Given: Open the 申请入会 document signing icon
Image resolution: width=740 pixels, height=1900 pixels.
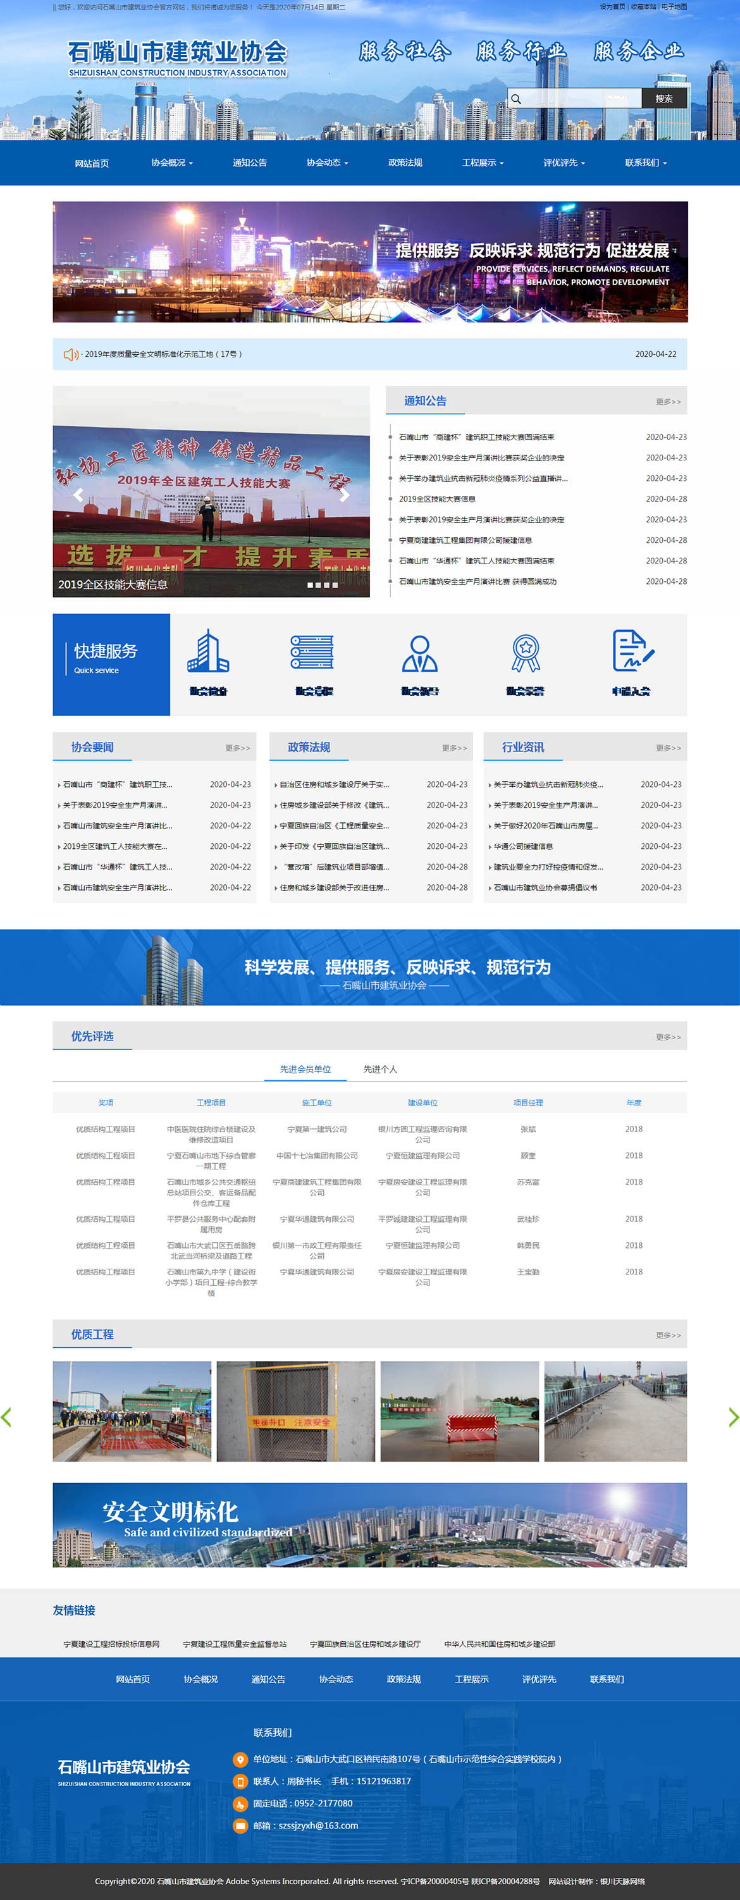Looking at the screenshot, I should pos(632,651).
